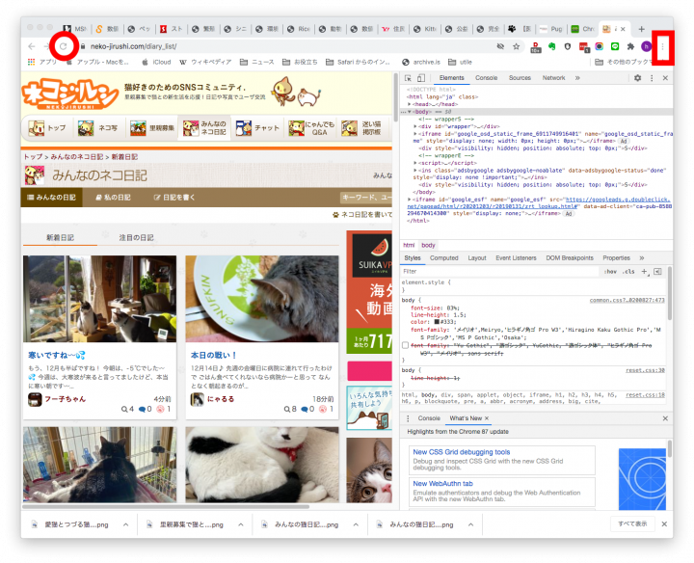This screenshot has width=694, height=563.
Task: Open 私の日記 section
Action: [x=113, y=198]
